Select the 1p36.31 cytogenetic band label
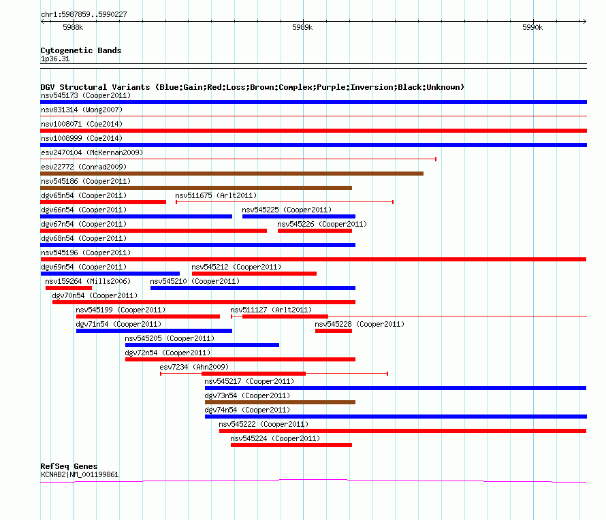 point(55,59)
